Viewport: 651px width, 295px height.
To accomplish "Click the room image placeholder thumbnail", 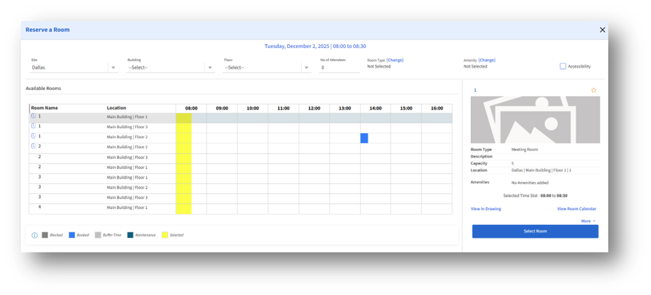I will (535, 120).
